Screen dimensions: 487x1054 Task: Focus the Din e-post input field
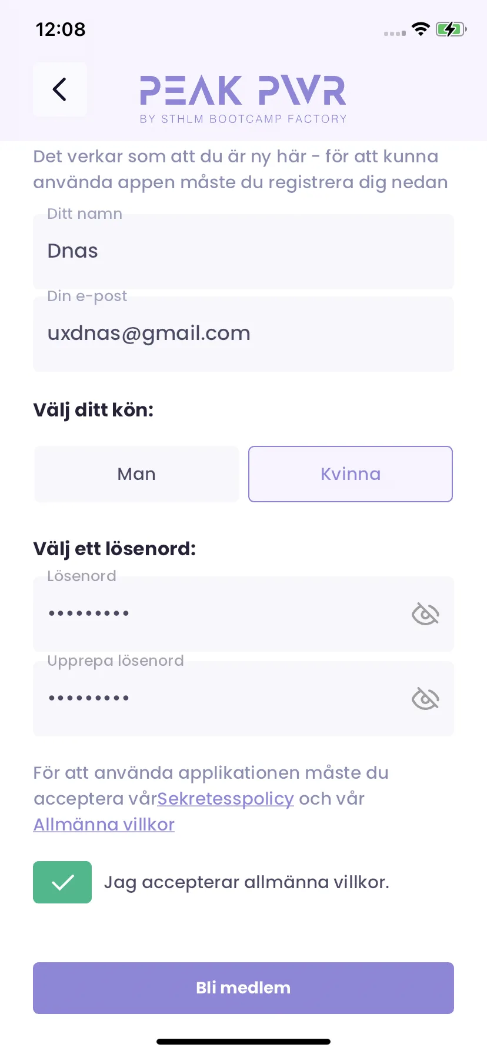(x=243, y=334)
